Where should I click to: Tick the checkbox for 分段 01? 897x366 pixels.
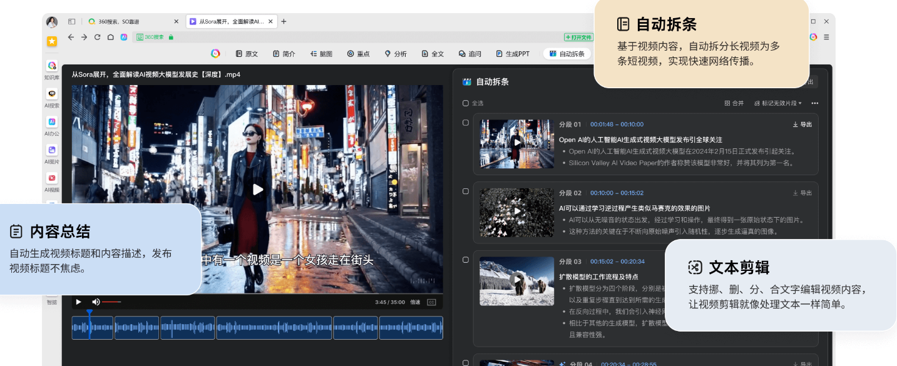(x=465, y=123)
